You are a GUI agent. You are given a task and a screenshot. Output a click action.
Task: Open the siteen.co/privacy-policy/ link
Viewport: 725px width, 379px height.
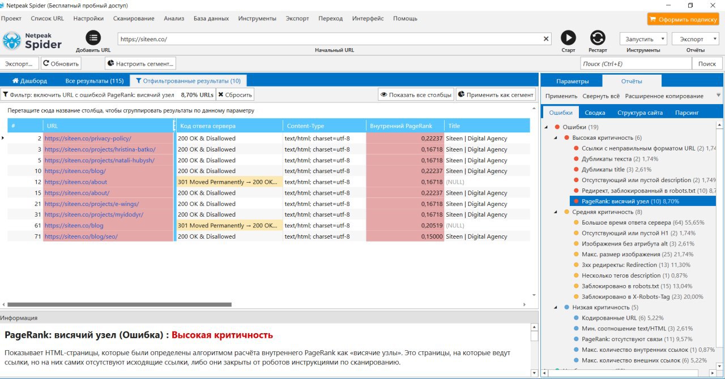pyautogui.click(x=88, y=139)
